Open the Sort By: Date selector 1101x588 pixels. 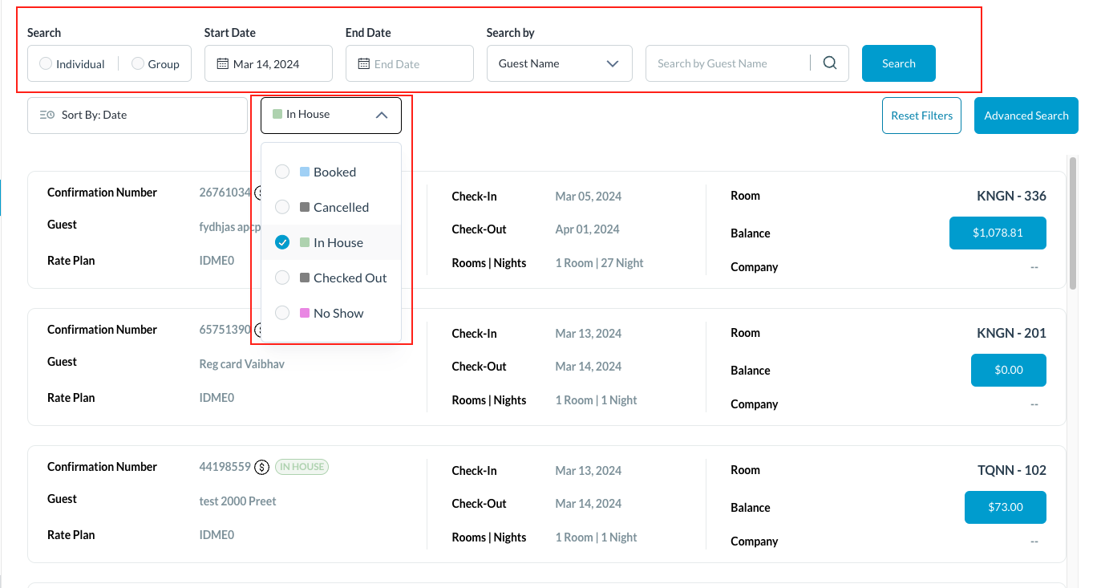[x=137, y=116]
